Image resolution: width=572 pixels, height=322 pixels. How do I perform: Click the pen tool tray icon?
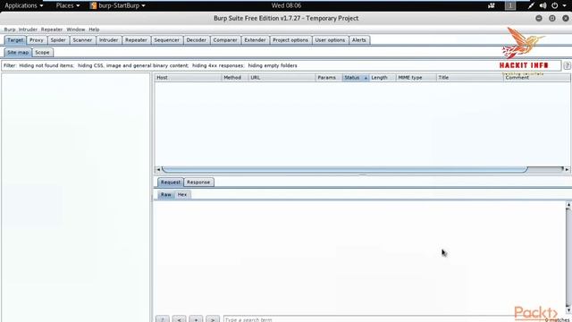tap(531, 5)
